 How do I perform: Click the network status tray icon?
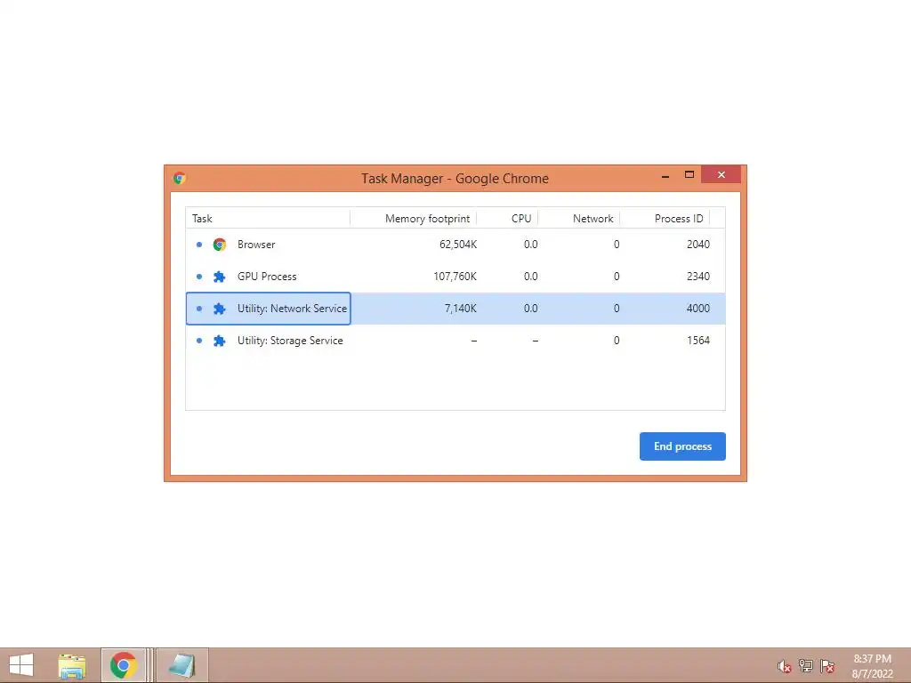coord(806,665)
